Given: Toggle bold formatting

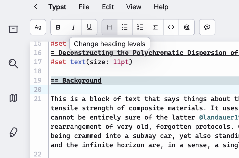Looking at the screenshot, I should [58, 27].
